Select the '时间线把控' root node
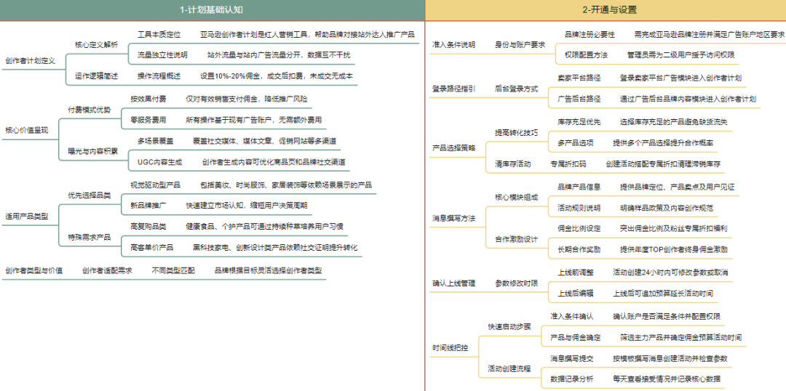This screenshot has height=391, width=786. [450, 347]
